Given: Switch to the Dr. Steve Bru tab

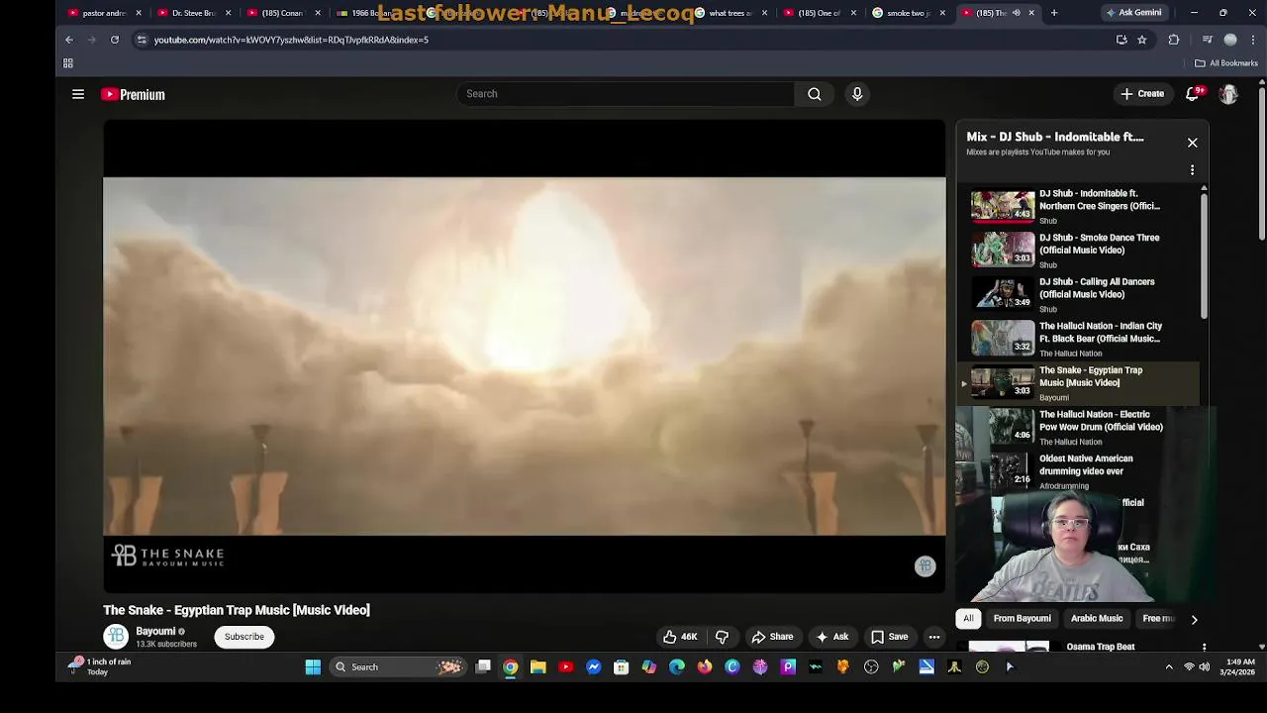Looking at the screenshot, I should 194,13.
